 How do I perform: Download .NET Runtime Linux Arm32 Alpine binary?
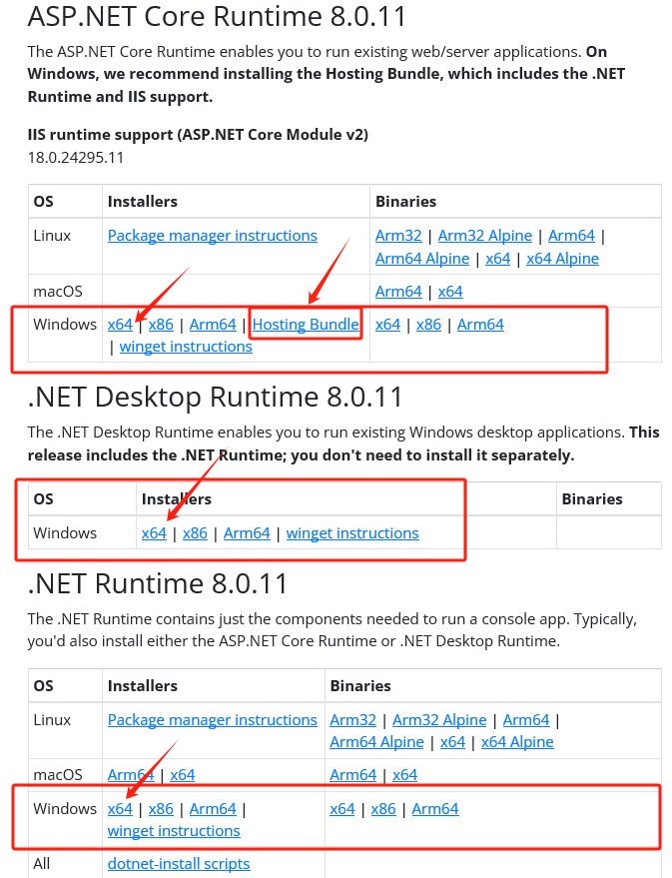point(439,720)
